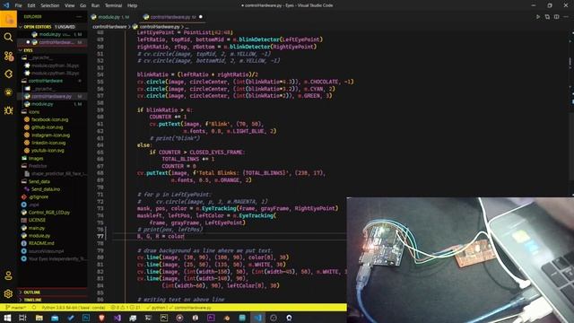The height and width of the screenshot is (323, 574).
Task: Collapse the Send_data folder
Action: pos(52,181)
